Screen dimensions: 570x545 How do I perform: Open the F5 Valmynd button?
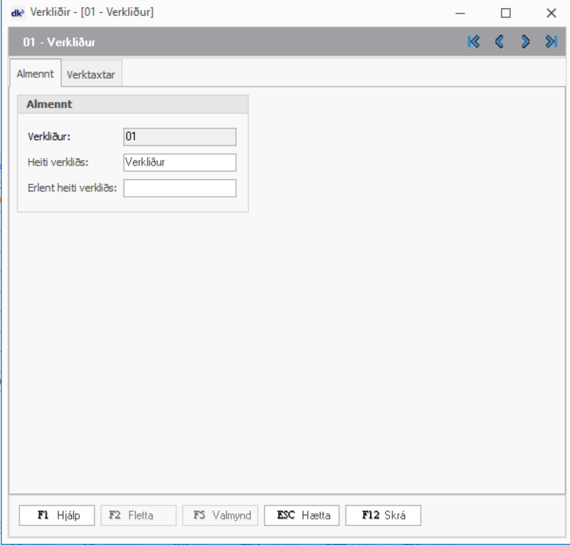tap(220, 515)
